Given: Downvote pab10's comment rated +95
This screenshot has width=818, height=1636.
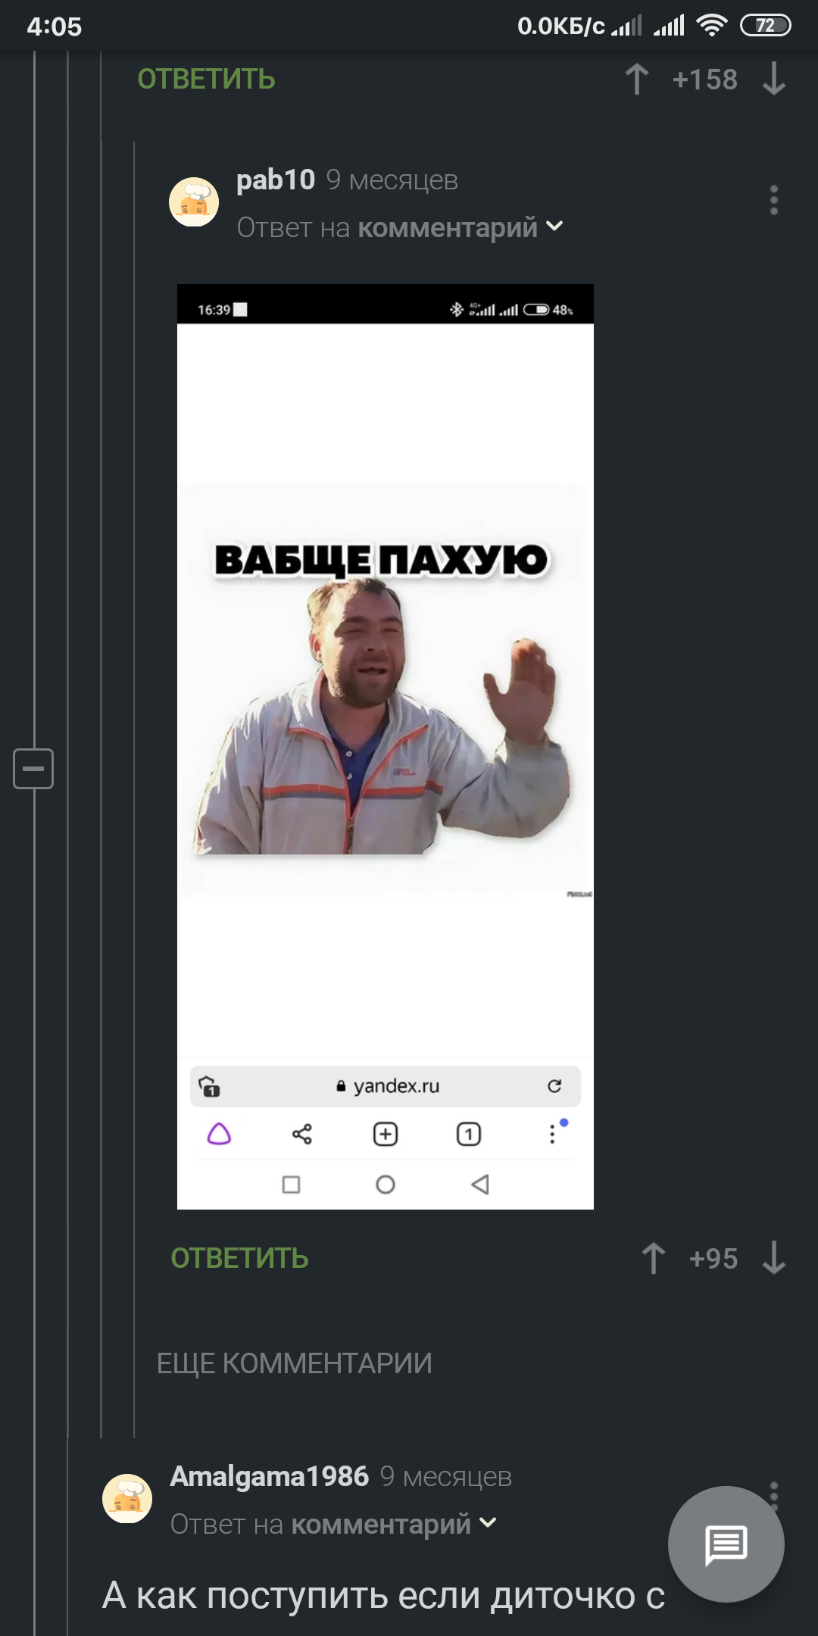Looking at the screenshot, I should click(773, 1258).
